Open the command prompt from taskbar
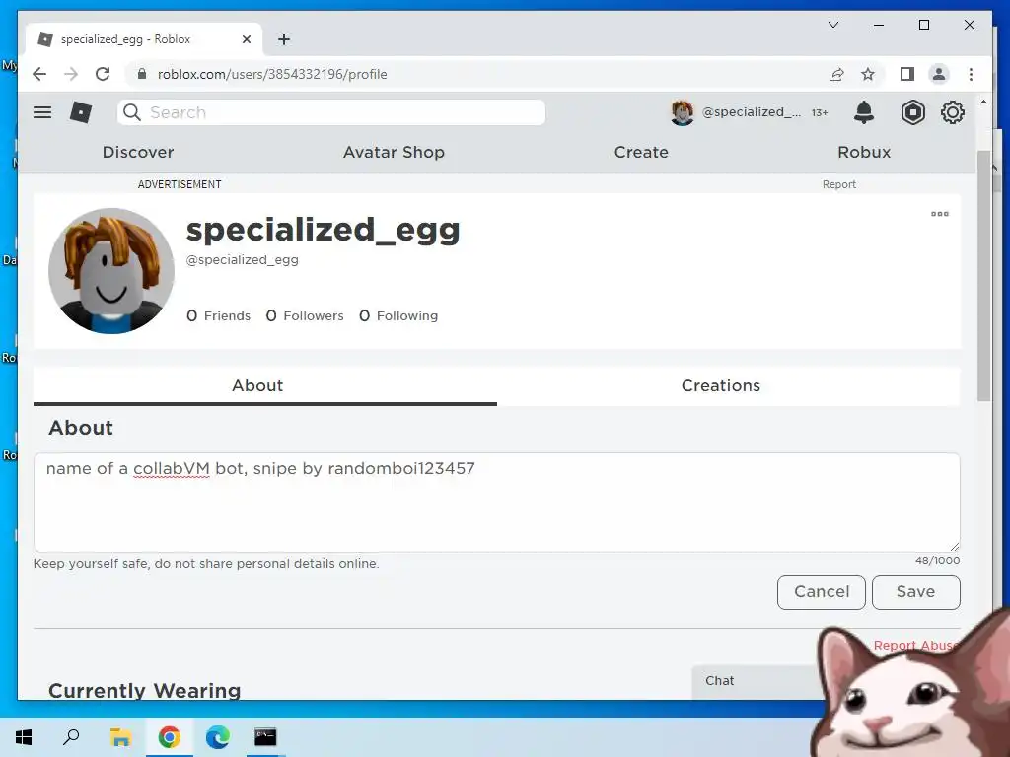Image resolution: width=1010 pixels, height=757 pixels. (265, 737)
